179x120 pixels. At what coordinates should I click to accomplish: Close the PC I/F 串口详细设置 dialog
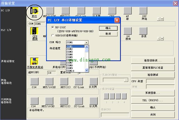(x=117, y=20)
